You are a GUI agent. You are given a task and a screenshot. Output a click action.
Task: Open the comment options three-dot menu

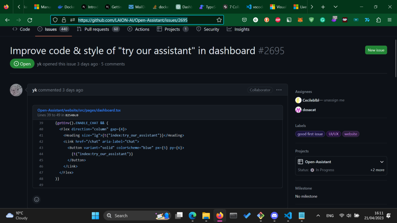pos(279,90)
